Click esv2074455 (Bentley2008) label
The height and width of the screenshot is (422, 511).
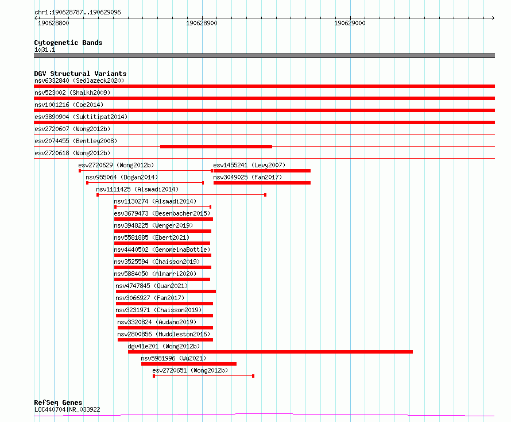(x=76, y=141)
